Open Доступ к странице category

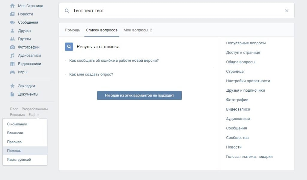(x=243, y=52)
